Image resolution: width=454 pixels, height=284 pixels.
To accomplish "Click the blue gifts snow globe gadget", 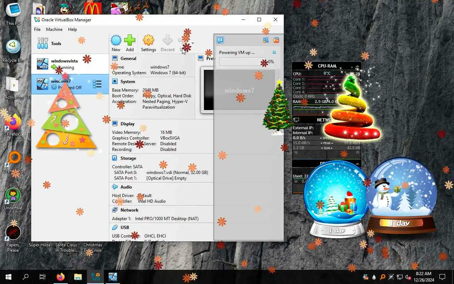I will click(x=336, y=199).
